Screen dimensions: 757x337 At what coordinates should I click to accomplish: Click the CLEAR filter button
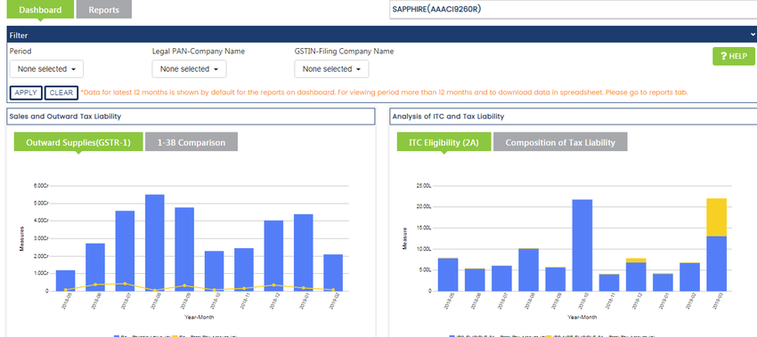pos(61,93)
